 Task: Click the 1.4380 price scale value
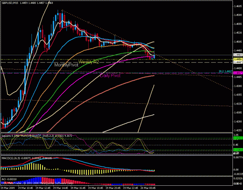tap(238, 86)
